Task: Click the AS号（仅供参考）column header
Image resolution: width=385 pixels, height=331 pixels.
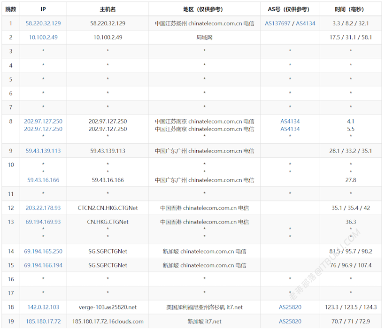Action: tap(290, 9)
